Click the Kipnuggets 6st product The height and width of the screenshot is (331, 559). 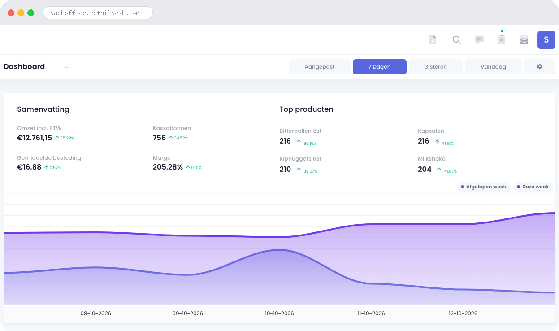300,159
